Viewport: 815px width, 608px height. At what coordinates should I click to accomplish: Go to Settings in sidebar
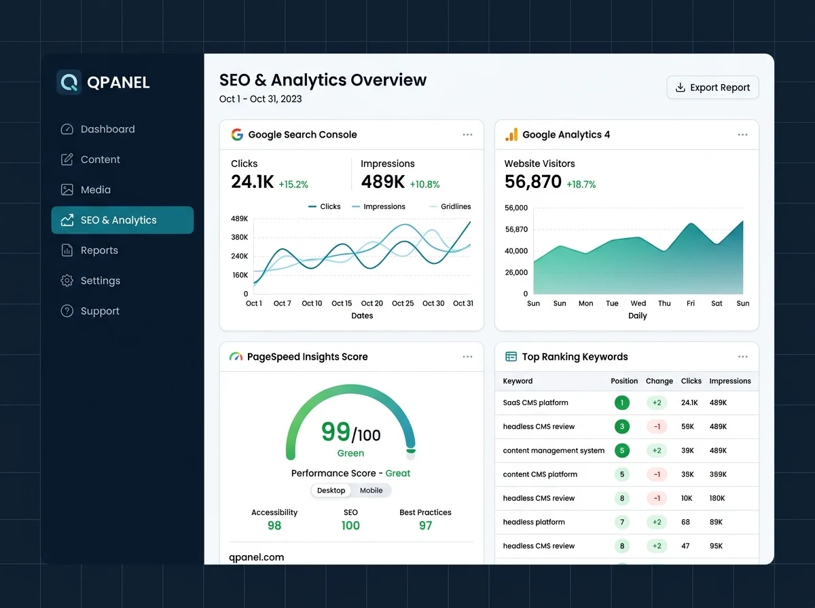(x=122, y=281)
